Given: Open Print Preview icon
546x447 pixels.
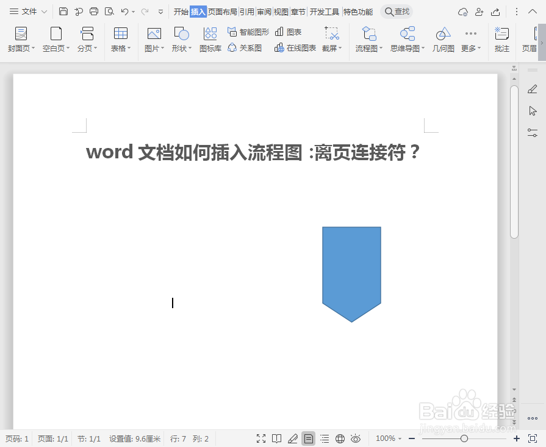Looking at the screenshot, I should pos(109,12).
